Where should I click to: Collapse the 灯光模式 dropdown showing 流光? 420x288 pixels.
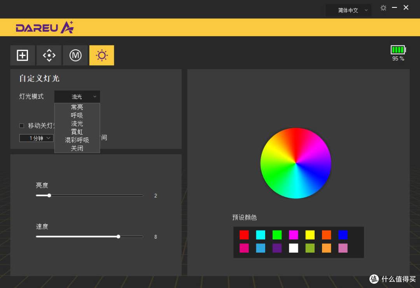tap(77, 97)
